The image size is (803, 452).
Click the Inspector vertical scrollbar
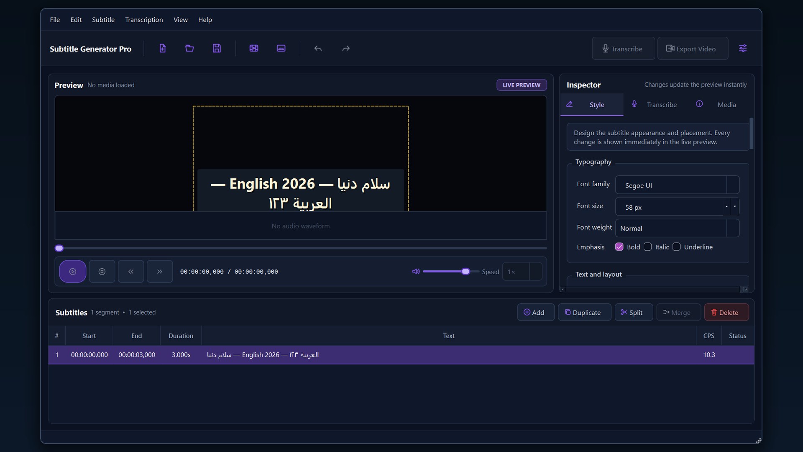[751, 134]
